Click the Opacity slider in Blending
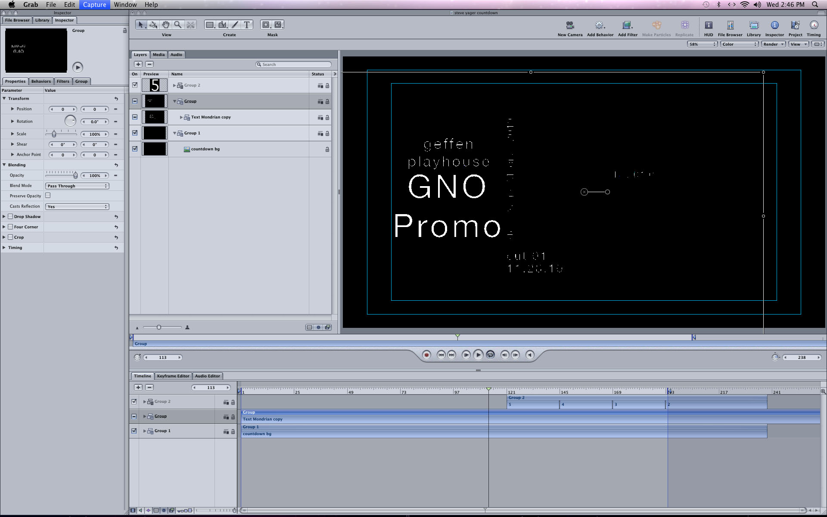This screenshot has width=827, height=517. (x=61, y=175)
